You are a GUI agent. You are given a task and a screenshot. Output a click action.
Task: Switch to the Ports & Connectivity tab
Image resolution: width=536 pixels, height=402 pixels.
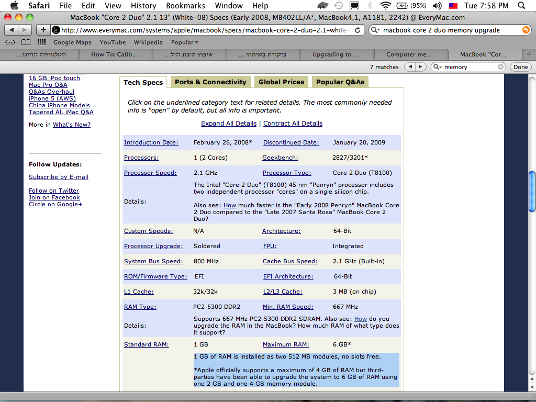pos(210,82)
